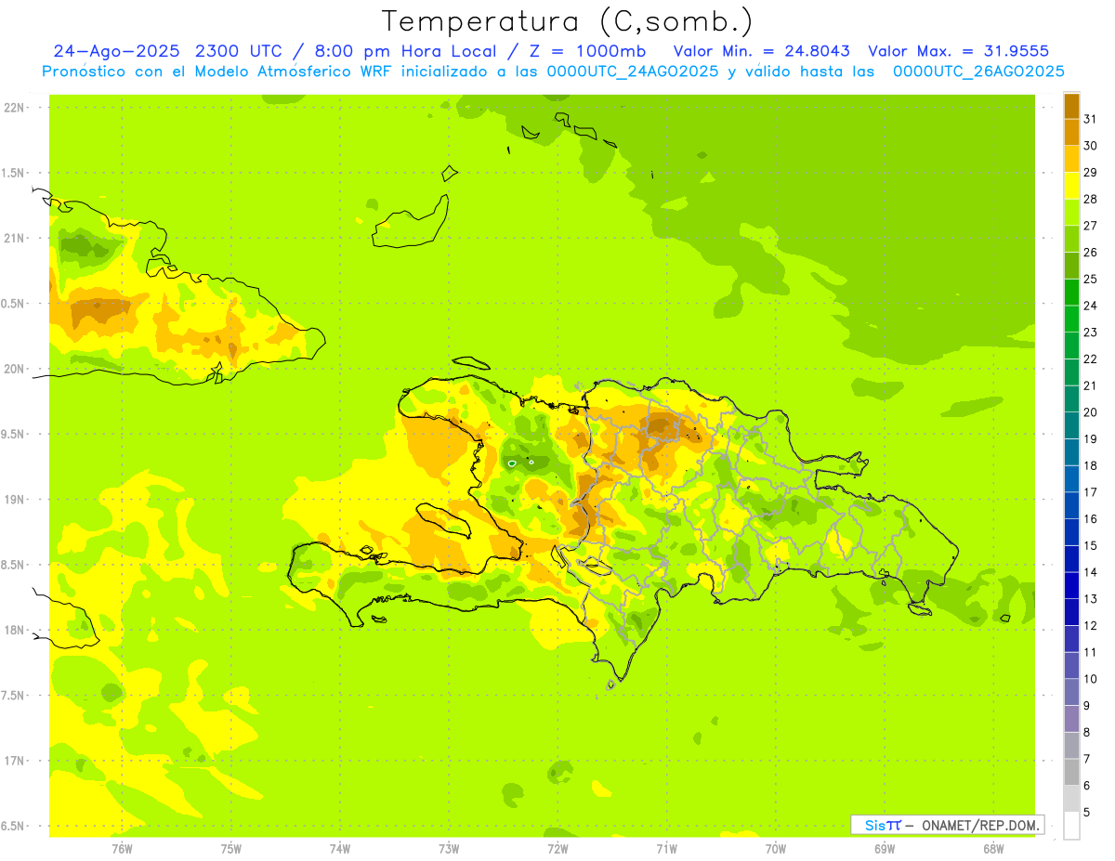Click the gray swatch between 6 and 7
Viewport: 1115px width, 861px height.
[x=1071, y=772]
